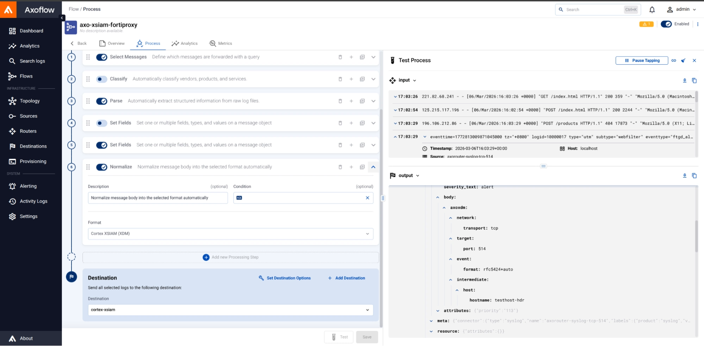The width and height of the screenshot is (704, 346).
Task: Expand the Select Messages step
Action: [x=373, y=57]
